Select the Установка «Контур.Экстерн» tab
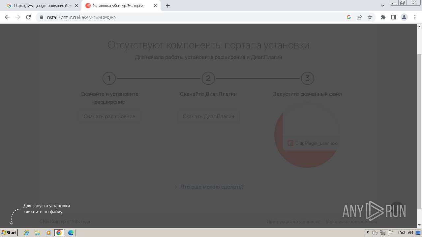Image resolution: width=422 pixels, height=237 pixels. pos(121,6)
